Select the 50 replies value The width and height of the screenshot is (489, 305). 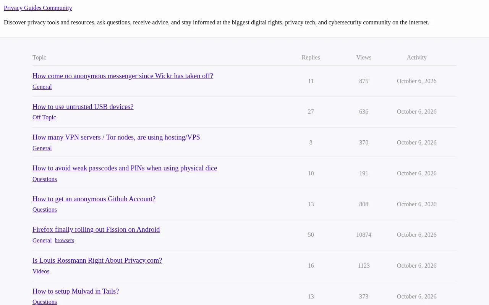tap(311, 235)
